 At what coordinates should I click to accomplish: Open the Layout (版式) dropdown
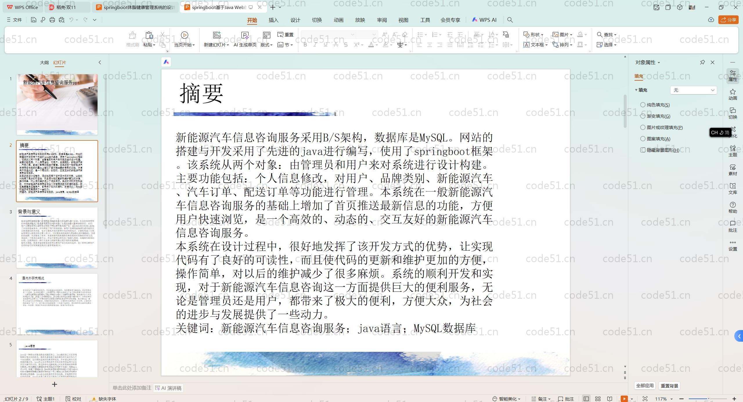(x=266, y=45)
